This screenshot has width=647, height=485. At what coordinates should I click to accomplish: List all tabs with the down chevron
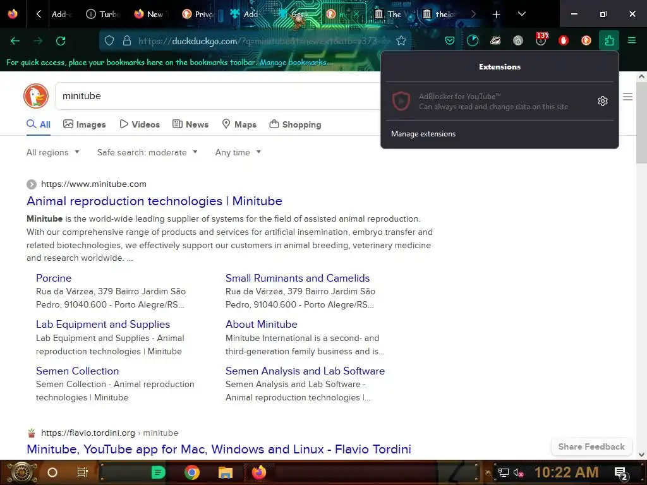point(521,14)
